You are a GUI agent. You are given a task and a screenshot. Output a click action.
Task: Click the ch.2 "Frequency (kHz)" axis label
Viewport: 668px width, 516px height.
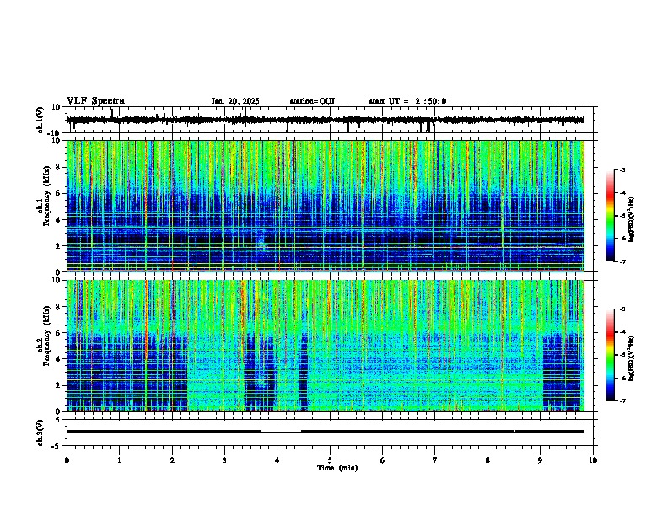(46, 335)
